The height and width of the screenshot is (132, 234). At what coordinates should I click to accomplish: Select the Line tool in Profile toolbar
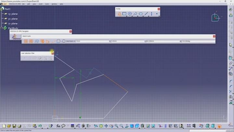[x=146, y=14]
